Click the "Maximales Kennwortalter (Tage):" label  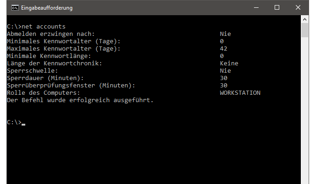click(x=63, y=48)
